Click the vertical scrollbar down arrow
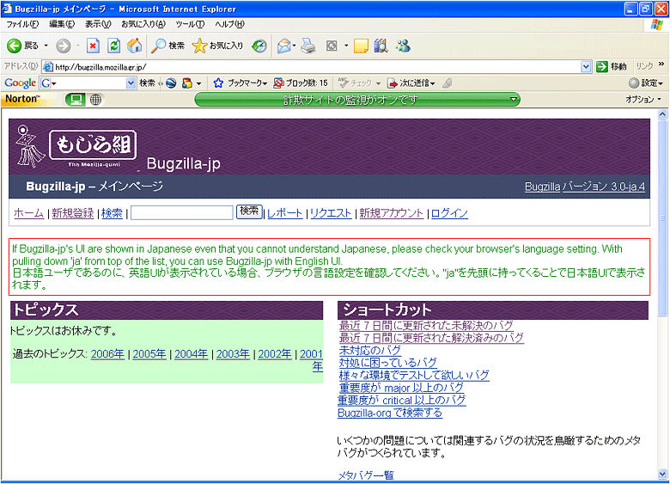The width and height of the screenshot is (670, 484). tap(662, 474)
